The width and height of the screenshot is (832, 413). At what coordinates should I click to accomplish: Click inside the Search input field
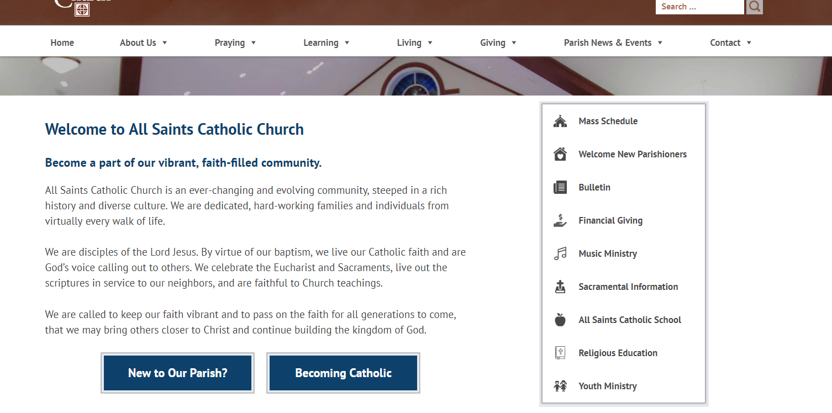699,7
